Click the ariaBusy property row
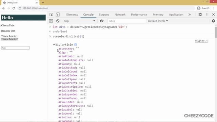 tap(69, 64)
